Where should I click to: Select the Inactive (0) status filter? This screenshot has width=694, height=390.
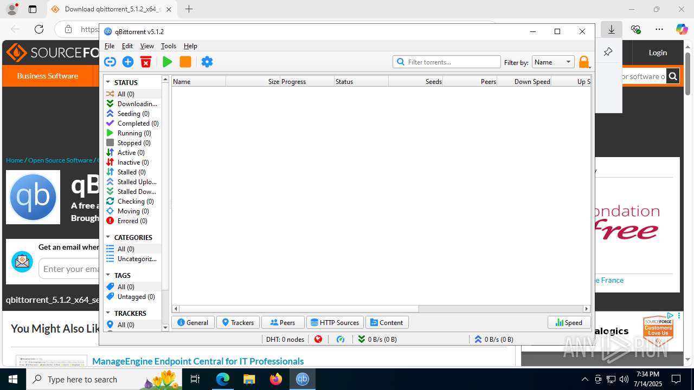pos(133,162)
